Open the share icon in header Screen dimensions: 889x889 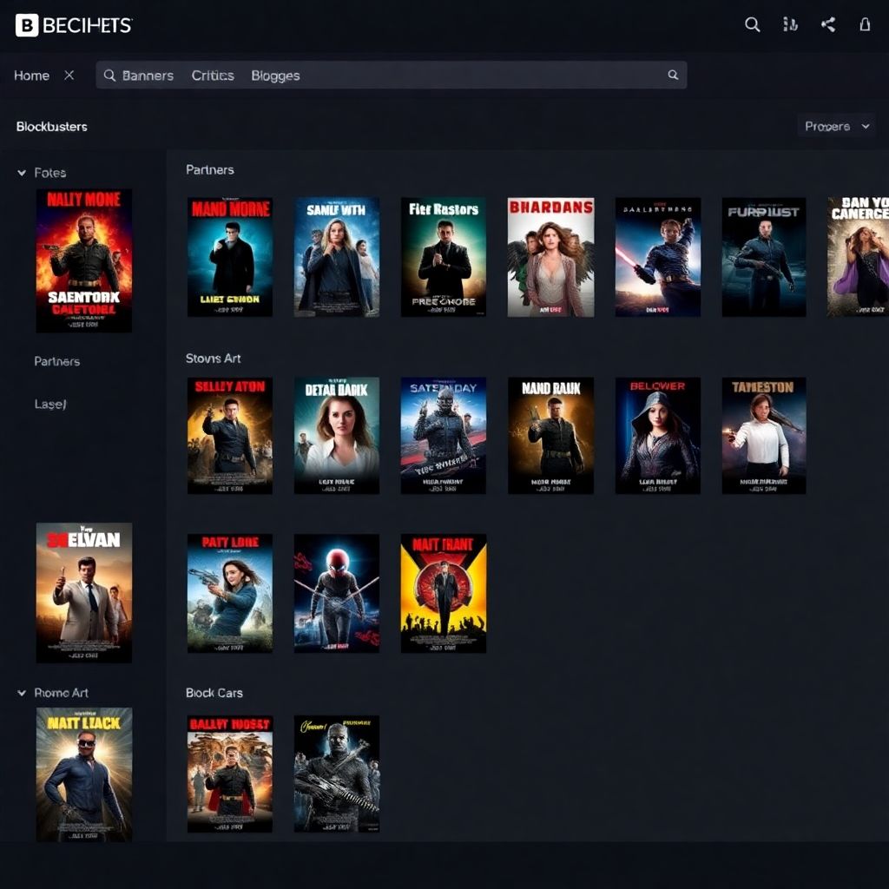point(828,25)
